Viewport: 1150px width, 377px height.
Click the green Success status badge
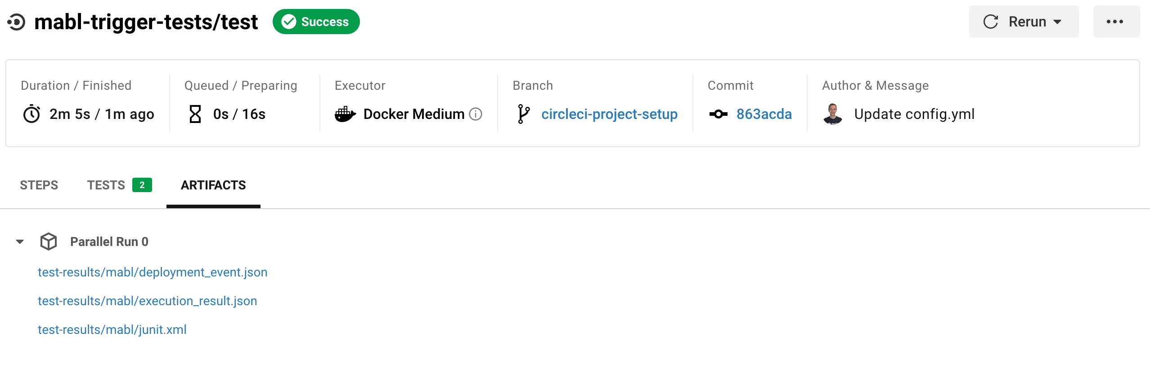(x=316, y=21)
